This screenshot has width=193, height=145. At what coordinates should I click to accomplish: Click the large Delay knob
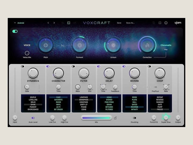tap(109, 73)
